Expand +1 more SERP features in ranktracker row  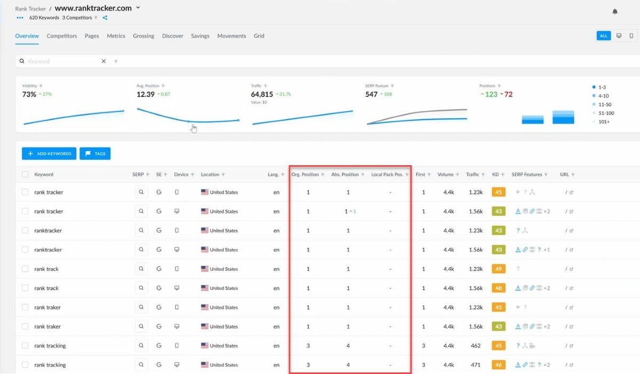(547, 250)
